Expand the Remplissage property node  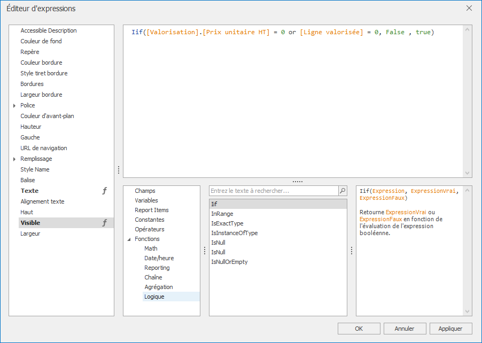[14, 159]
